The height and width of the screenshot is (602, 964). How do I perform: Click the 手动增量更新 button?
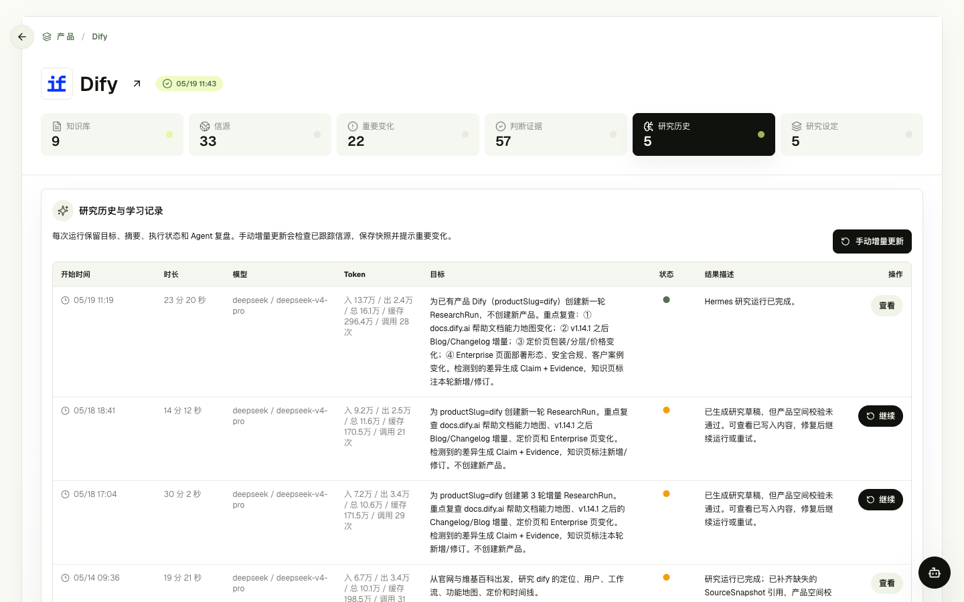pyautogui.click(x=872, y=241)
